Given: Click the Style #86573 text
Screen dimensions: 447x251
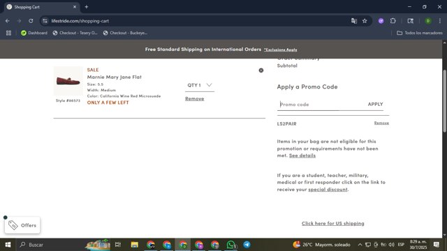Looking at the screenshot, I should coord(68,100).
